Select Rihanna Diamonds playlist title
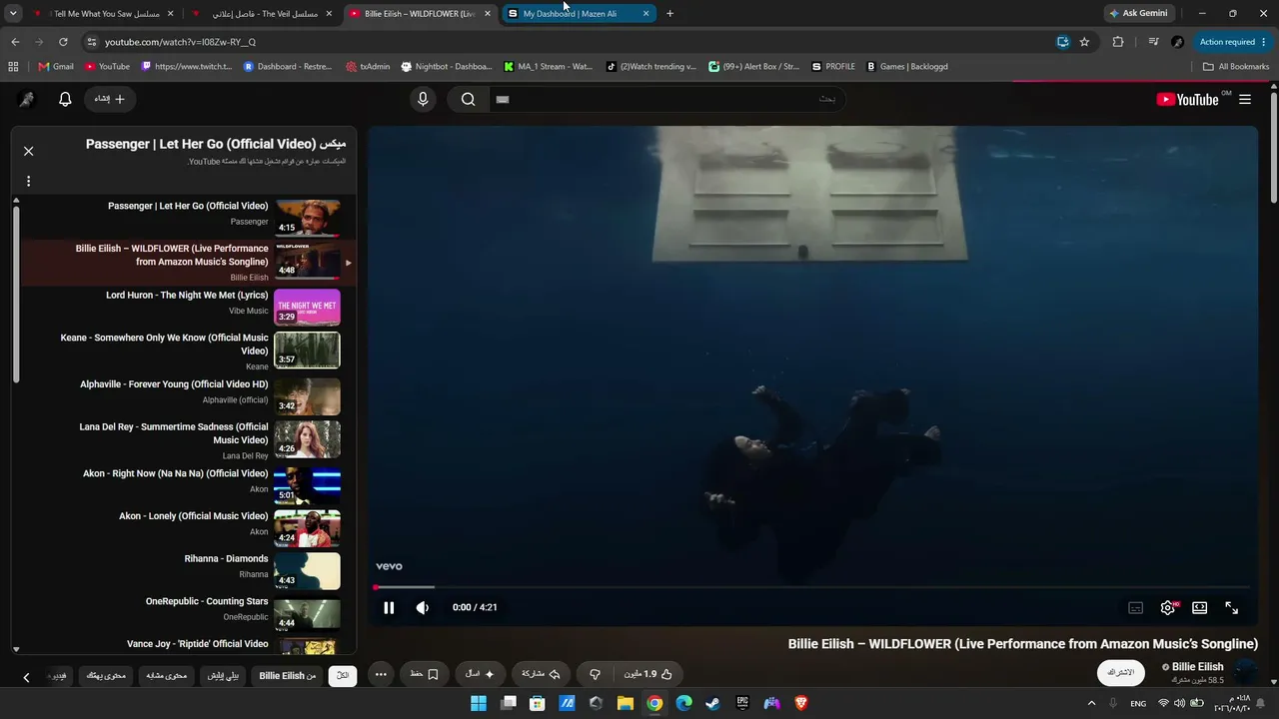This screenshot has height=719, width=1279. (x=226, y=559)
